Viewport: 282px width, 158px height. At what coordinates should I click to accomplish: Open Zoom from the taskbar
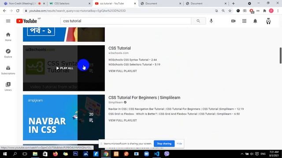click(147, 154)
